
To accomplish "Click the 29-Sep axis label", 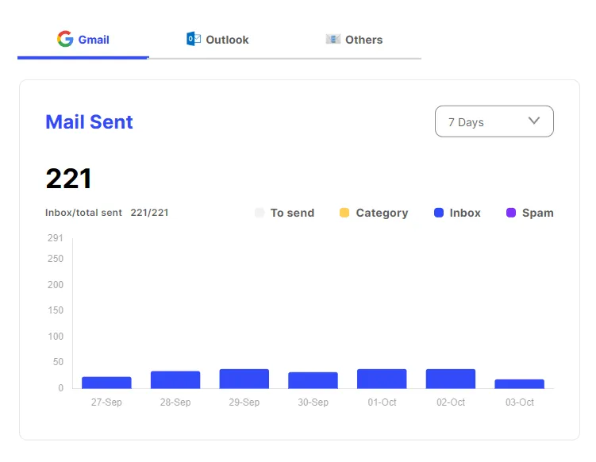I will [244, 402].
